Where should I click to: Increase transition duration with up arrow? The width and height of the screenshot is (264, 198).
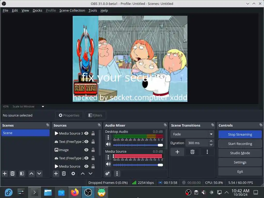click(x=211, y=141)
